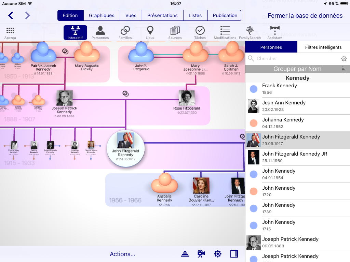350x262 pixels.
Task: Select Frank Kennedy 1856 in list
Action: (x=298, y=89)
